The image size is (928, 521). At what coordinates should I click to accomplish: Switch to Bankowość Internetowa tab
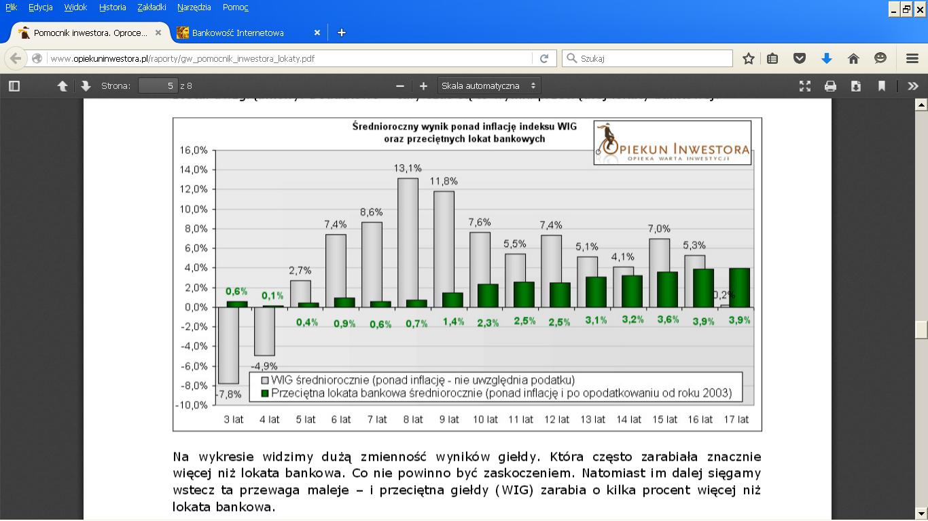point(238,33)
